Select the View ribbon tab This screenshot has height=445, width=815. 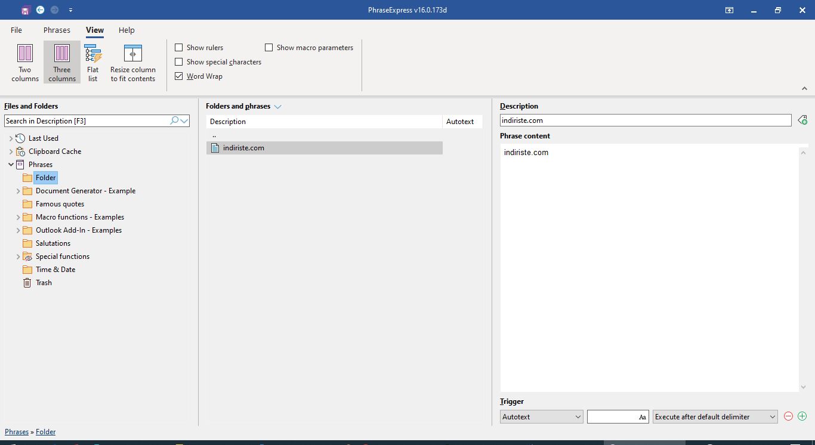pyautogui.click(x=95, y=30)
